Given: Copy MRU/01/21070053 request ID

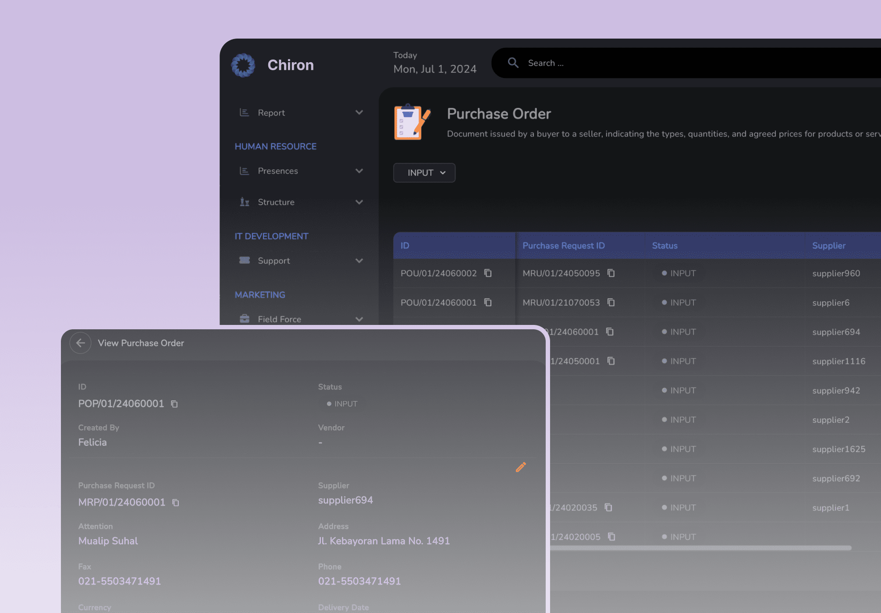Looking at the screenshot, I should (611, 303).
